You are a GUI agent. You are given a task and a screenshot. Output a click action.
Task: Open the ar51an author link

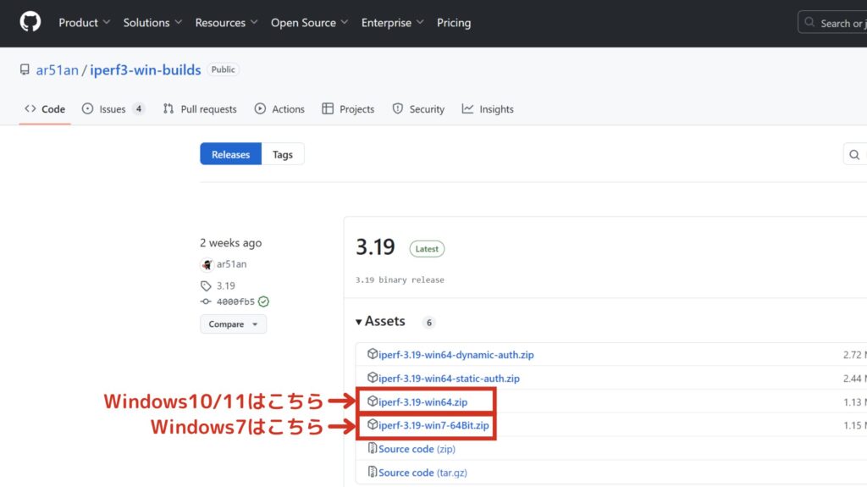pos(232,264)
